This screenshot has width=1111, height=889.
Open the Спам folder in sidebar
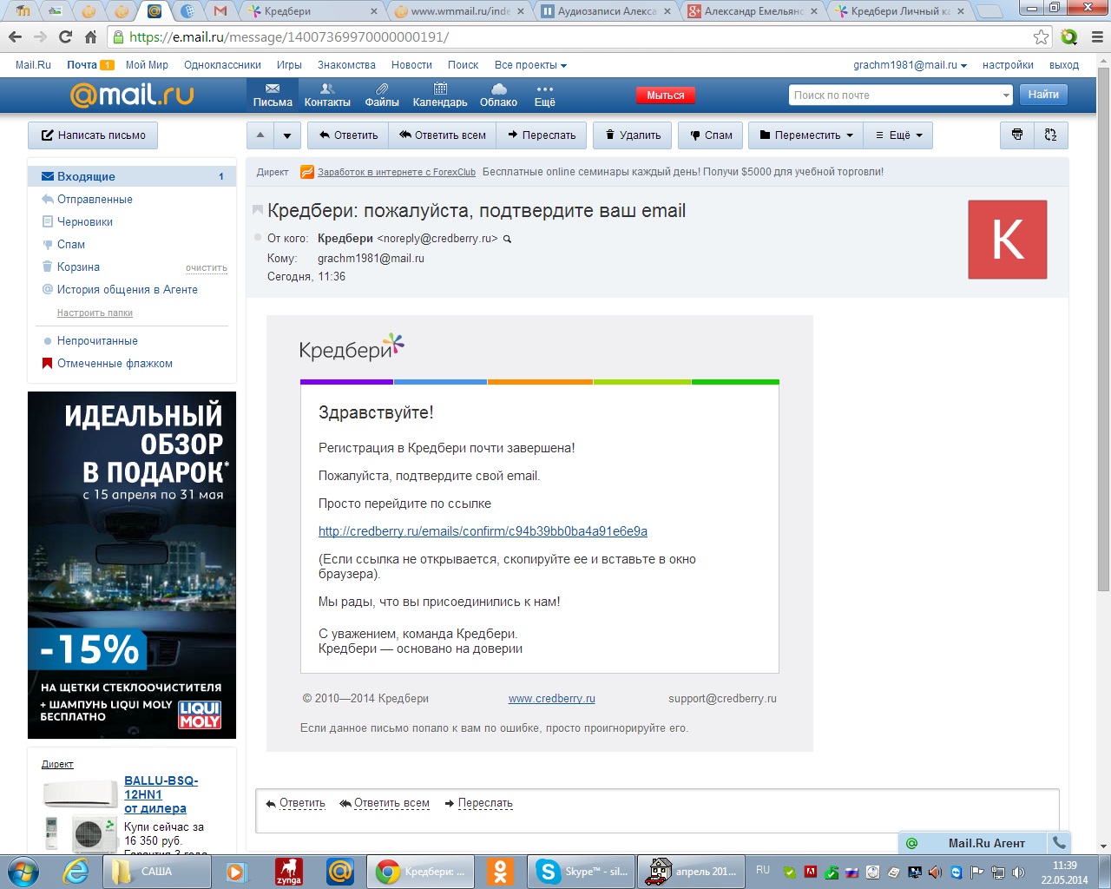(71, 244)
